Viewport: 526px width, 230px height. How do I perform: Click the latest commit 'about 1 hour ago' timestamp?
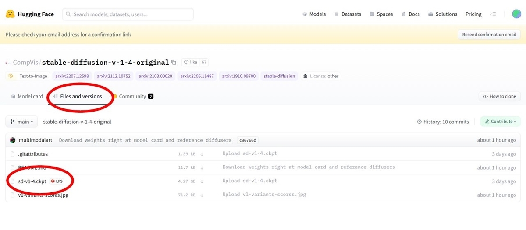pos(497,140)
